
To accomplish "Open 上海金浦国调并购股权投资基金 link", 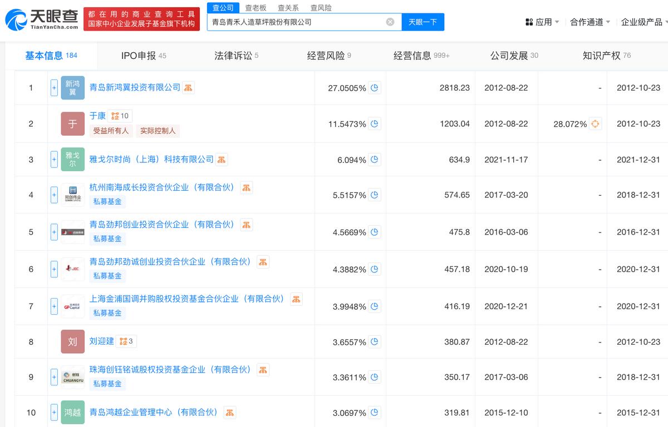I will point(188,299).
